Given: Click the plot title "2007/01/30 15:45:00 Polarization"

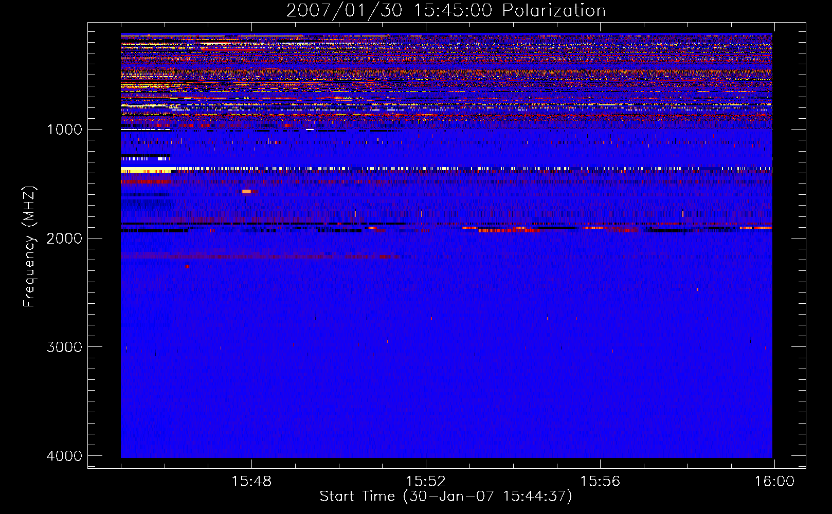Looking at the screenshot, I should click(x=446, y=10).
